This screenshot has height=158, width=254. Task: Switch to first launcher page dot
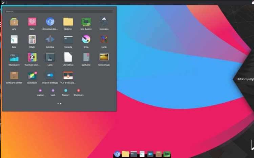point(58,104)
